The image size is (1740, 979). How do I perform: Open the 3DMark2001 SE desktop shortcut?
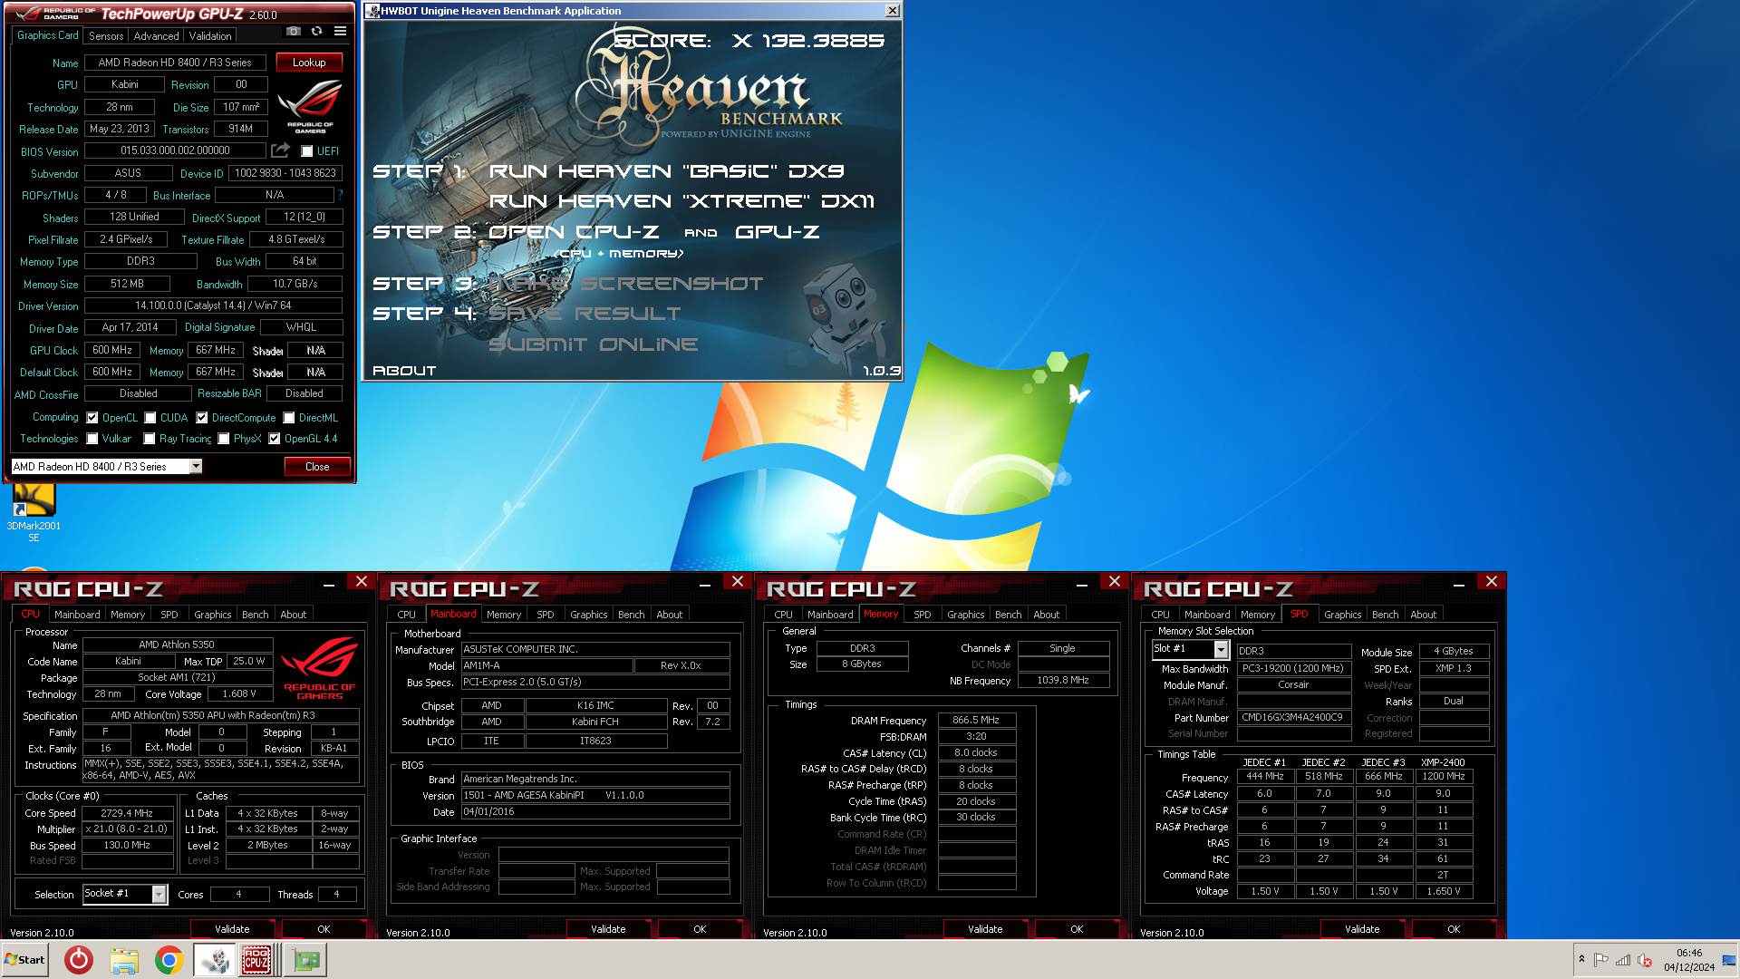point(34,512)
